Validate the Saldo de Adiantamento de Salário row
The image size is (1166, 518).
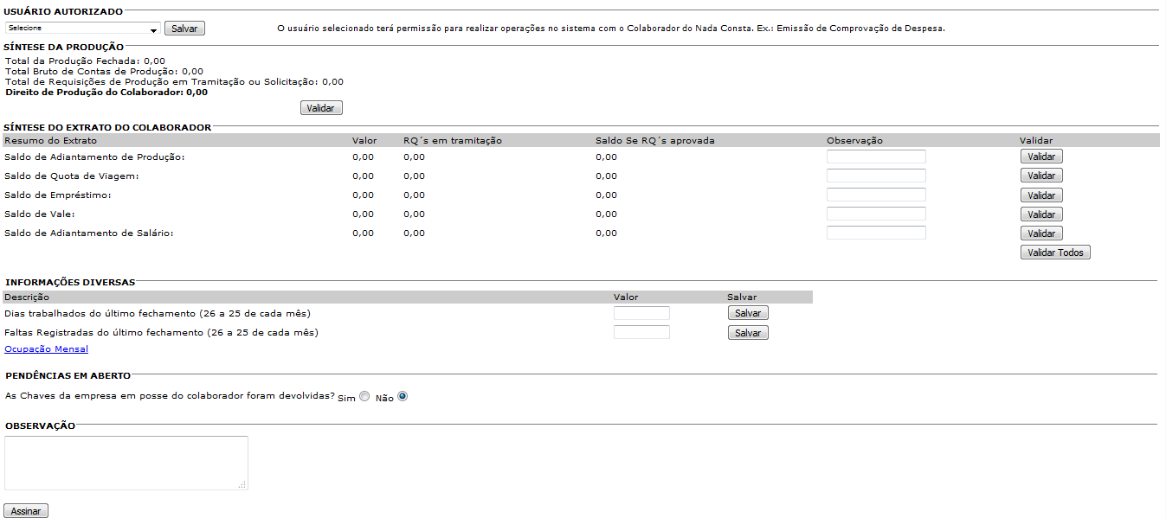1040,233
